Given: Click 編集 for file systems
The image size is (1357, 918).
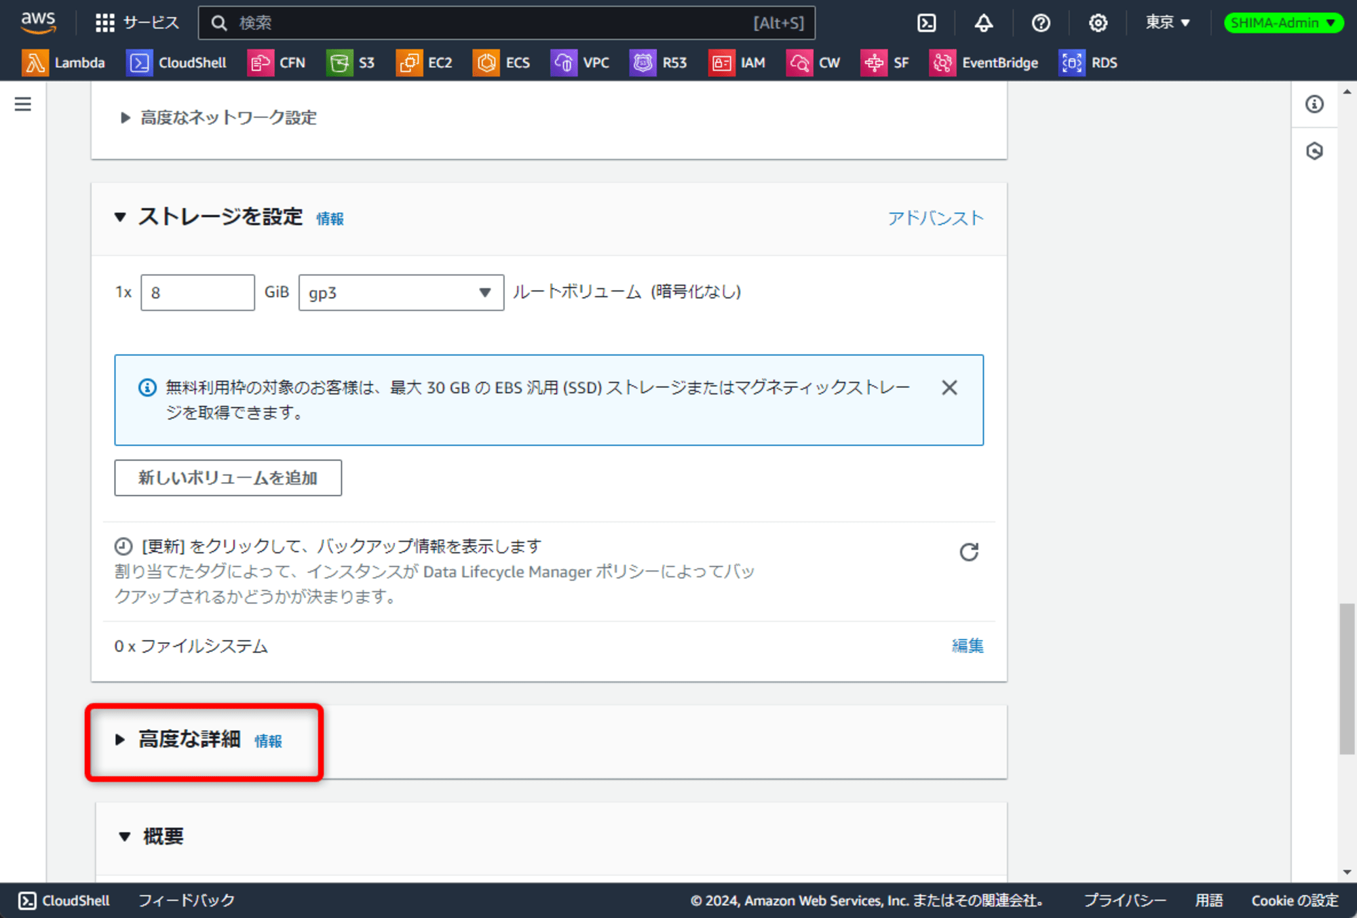Looking at the screenshot, I should pos(968,645).
